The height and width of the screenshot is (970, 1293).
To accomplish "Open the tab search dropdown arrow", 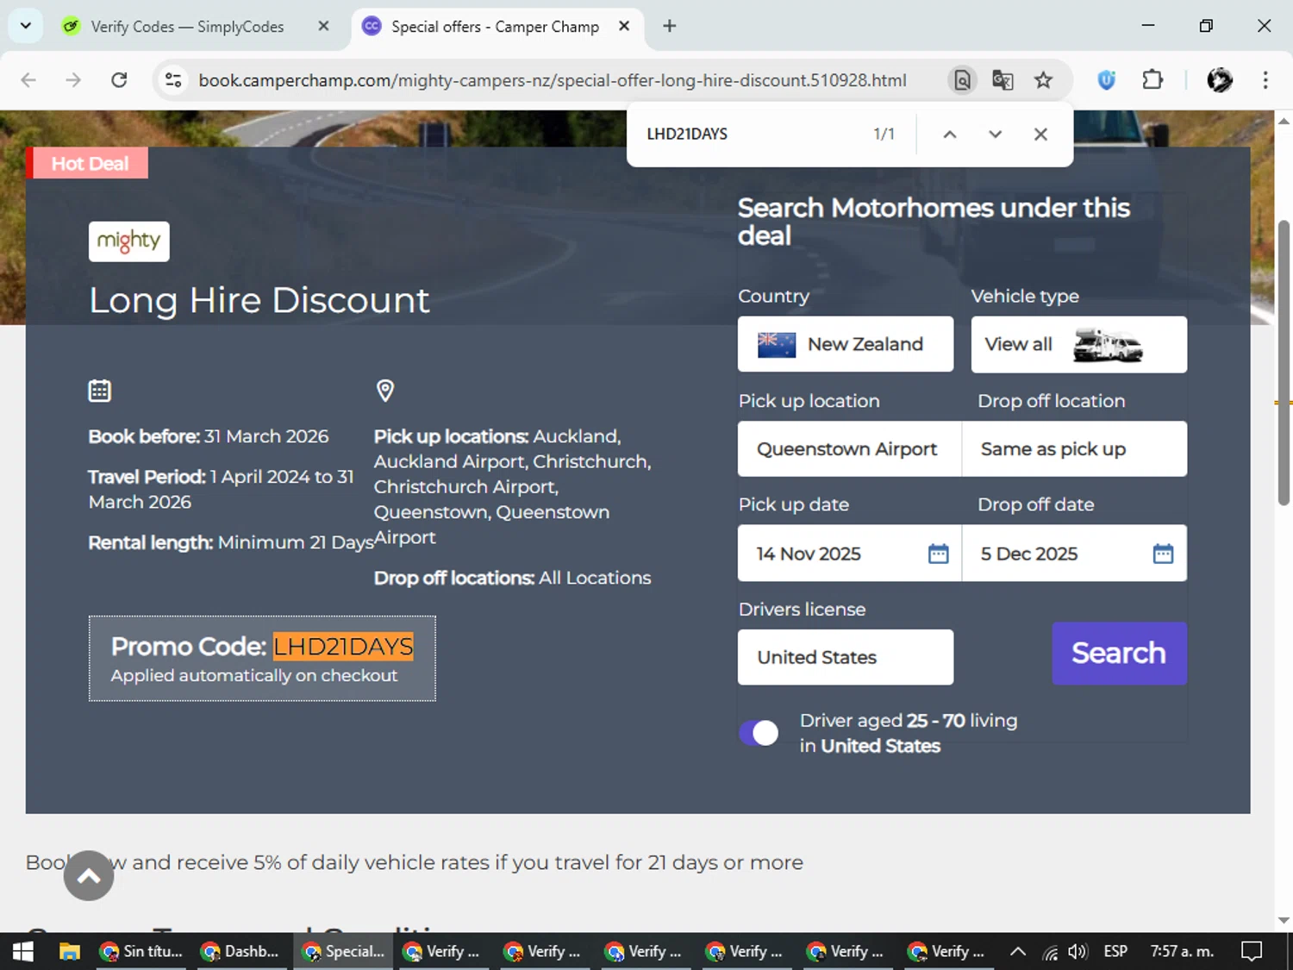I will (x=26, y=26).
